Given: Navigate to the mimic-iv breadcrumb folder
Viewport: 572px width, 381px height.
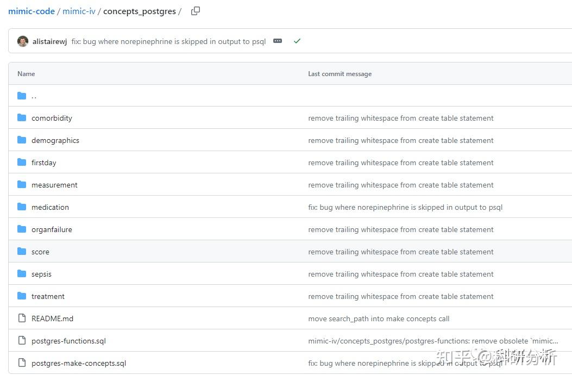Looking at the screenshot, I should click(x=79, y=11).
